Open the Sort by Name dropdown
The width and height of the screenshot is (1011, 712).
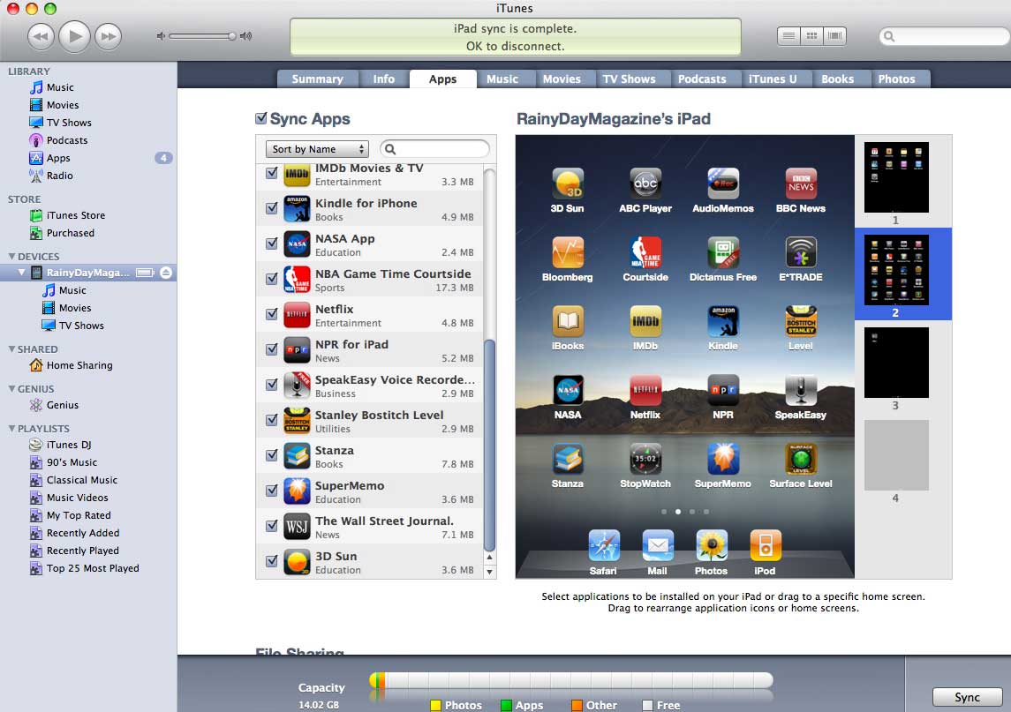[x=317, y=149]
